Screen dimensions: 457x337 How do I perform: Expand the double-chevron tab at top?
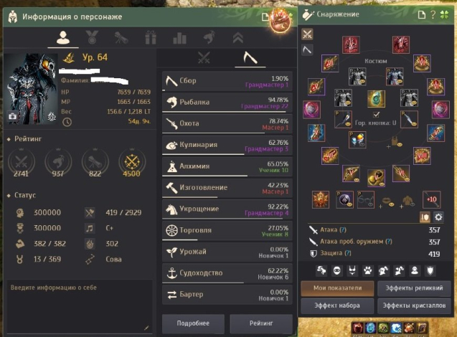coord(238,38)
